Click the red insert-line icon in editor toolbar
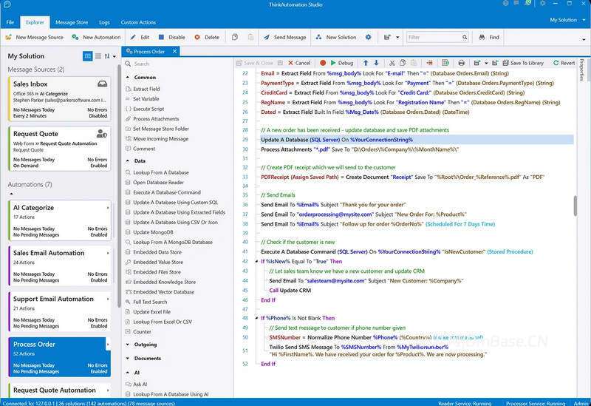The width and height of the screenshot is (591, 406). point(430,63)
